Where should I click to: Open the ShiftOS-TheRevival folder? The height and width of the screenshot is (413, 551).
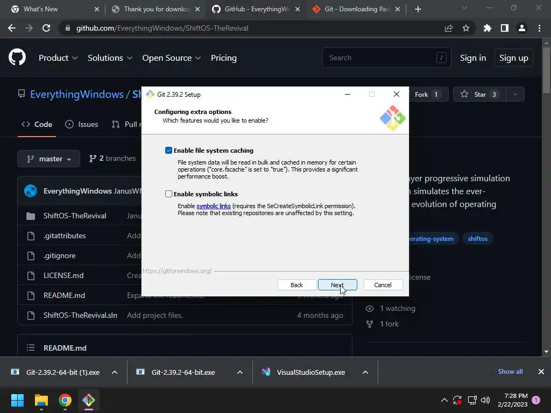click(75, 216)
